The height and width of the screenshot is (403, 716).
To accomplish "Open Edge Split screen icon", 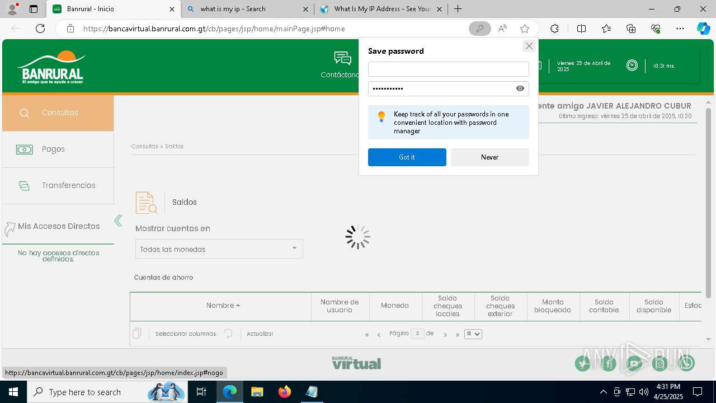I will pyautogui.click(x=581, y=29).
